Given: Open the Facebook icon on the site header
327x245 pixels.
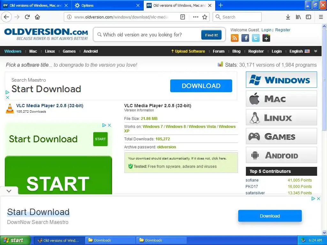Looking at the screenshot, I should [245, 38].
